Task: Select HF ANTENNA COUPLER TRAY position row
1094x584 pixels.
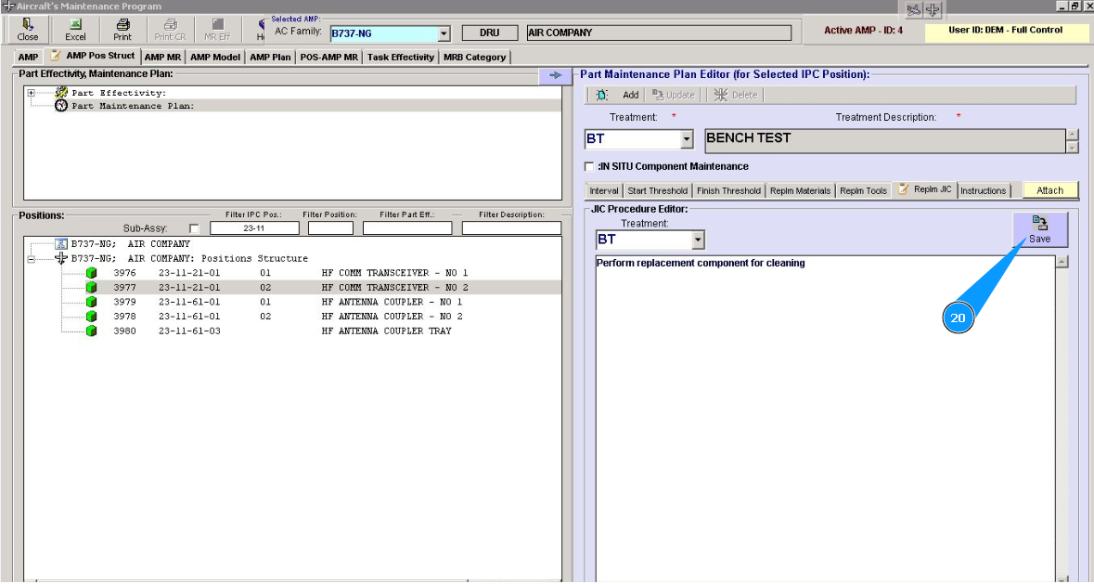Action: [386, 331]
